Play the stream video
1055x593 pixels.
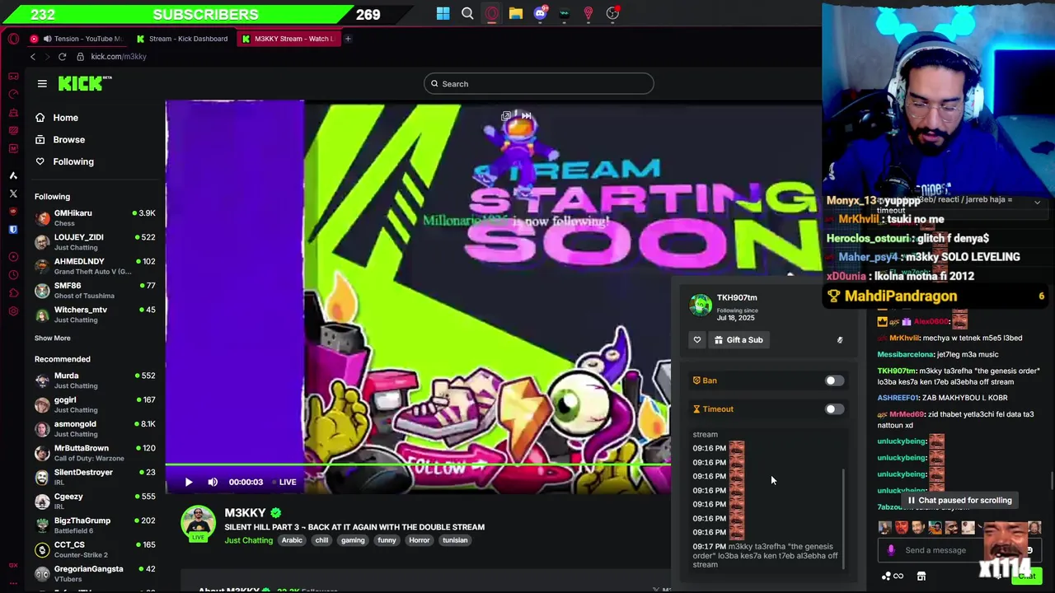point(188,482)
